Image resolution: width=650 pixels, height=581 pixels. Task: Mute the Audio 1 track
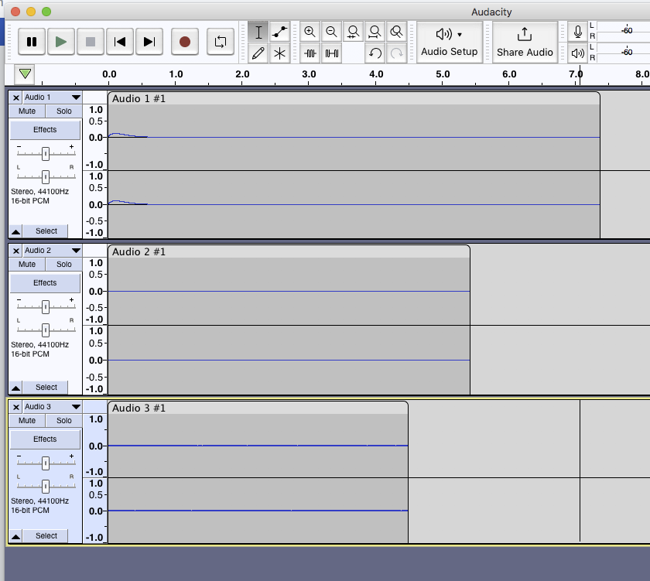[x=27, y=111]
